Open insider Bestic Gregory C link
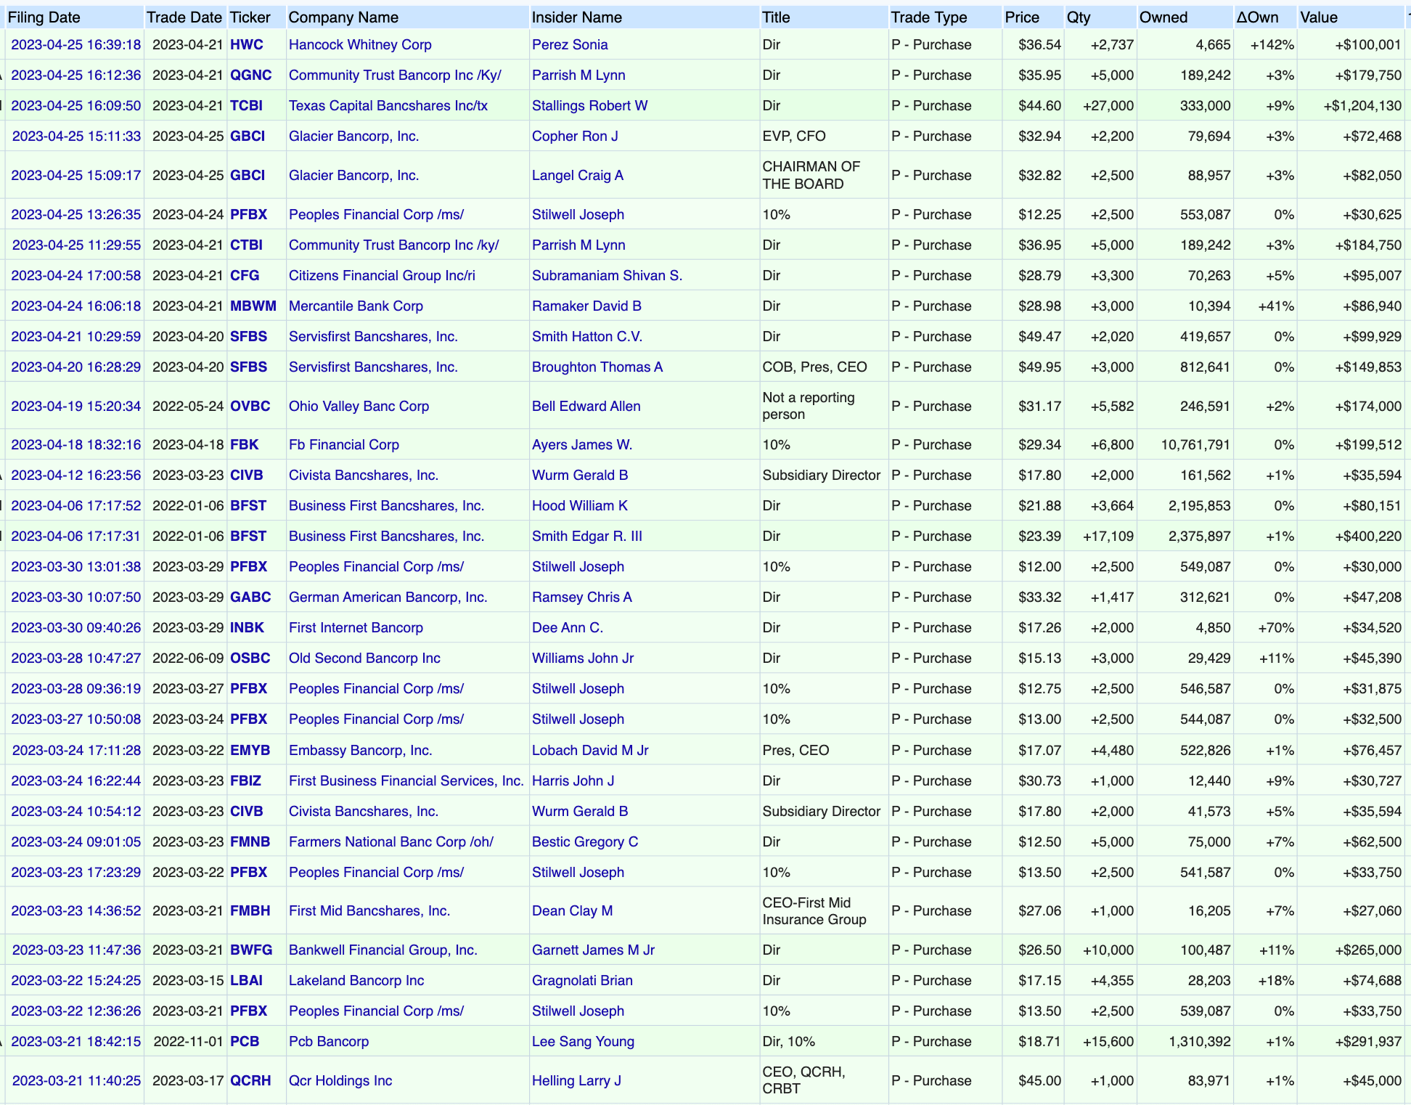1411x1105 pixels. tap(585, 842)
